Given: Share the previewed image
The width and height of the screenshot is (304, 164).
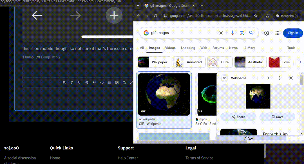Looking at the screenshot, I should point(238,117).
